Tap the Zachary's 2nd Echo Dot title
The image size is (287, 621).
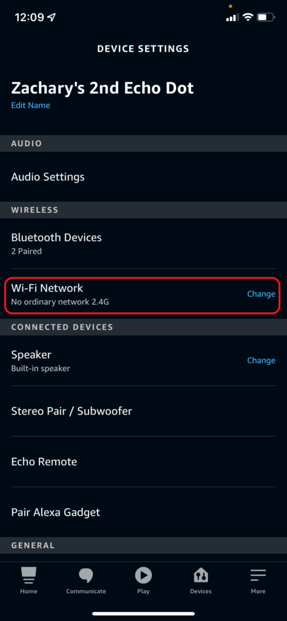[103, 88]
